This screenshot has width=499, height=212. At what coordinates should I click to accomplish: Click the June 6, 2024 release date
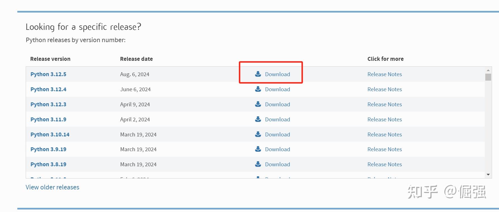pos(135,89)
